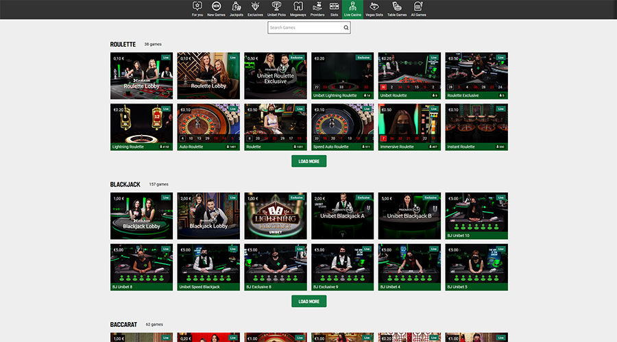Open the Table Games category

(397, 10)
